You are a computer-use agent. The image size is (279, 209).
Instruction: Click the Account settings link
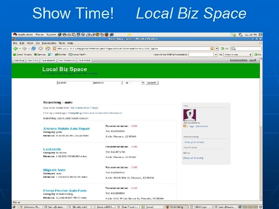(238, 60)
